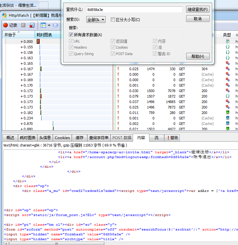Open the 搜索(S) 全部 dropdown

point(96,20)
